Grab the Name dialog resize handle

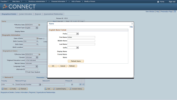point(133,77)
